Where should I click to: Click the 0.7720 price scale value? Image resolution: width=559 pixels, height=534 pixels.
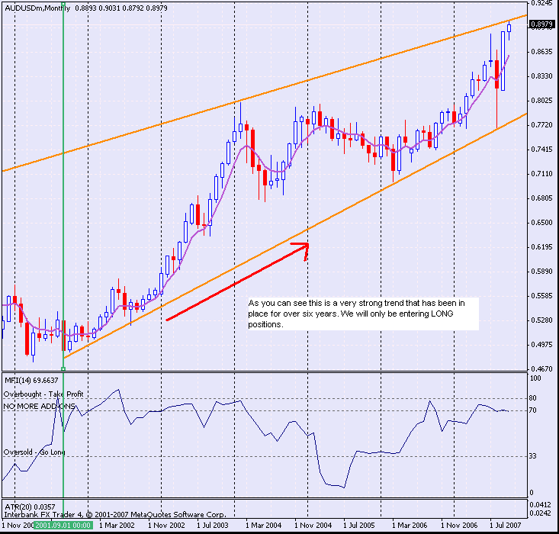tap(542, 125)
